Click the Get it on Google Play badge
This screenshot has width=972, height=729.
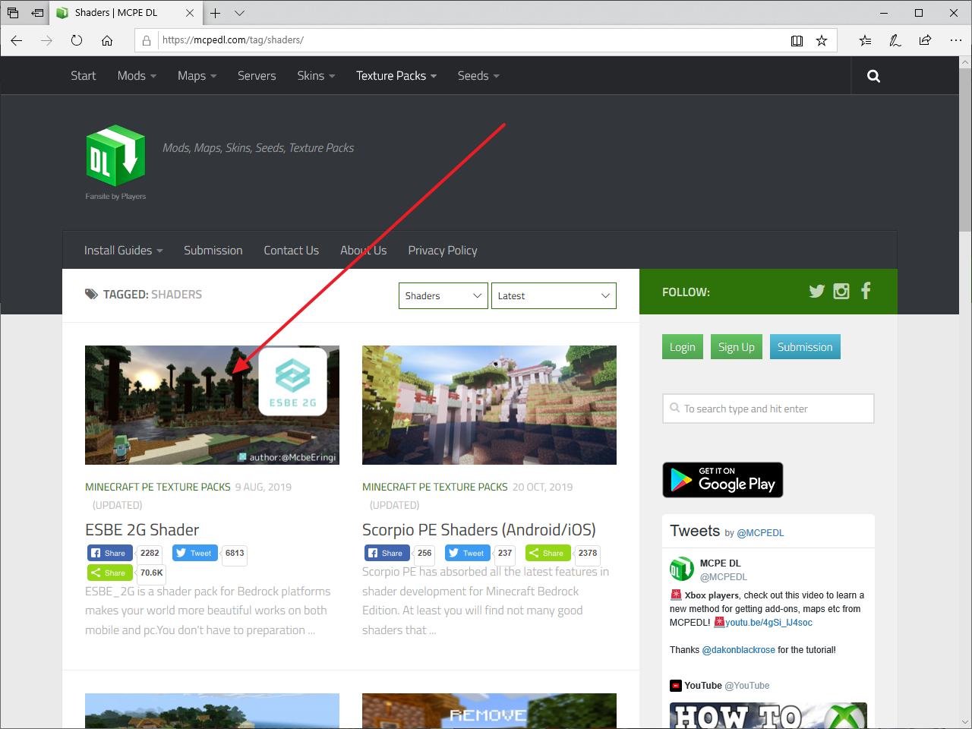[723, 480]
